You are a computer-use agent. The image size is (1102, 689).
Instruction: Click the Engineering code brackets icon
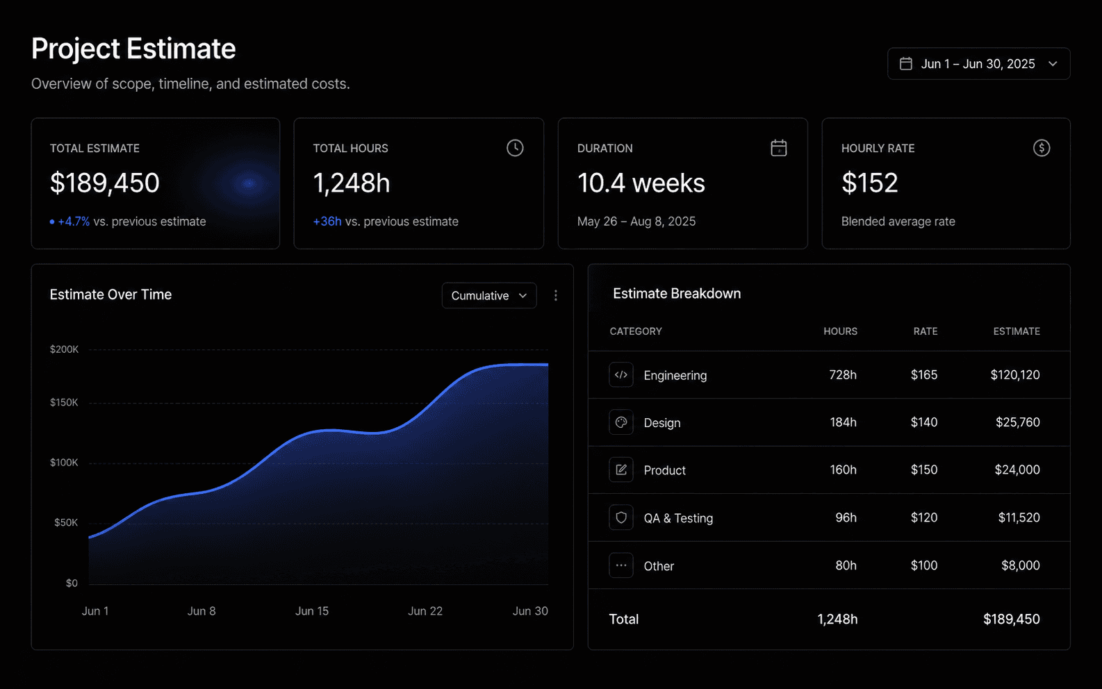621,375
